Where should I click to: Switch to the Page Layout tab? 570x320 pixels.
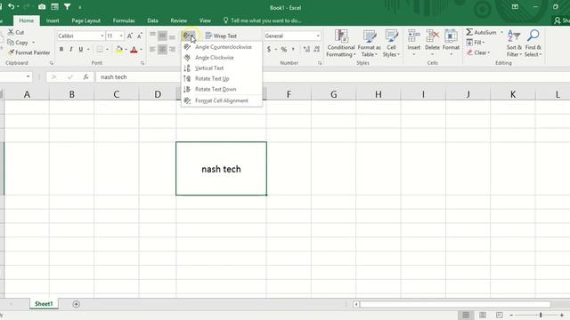pyautogui.click(x=85, y=20)
